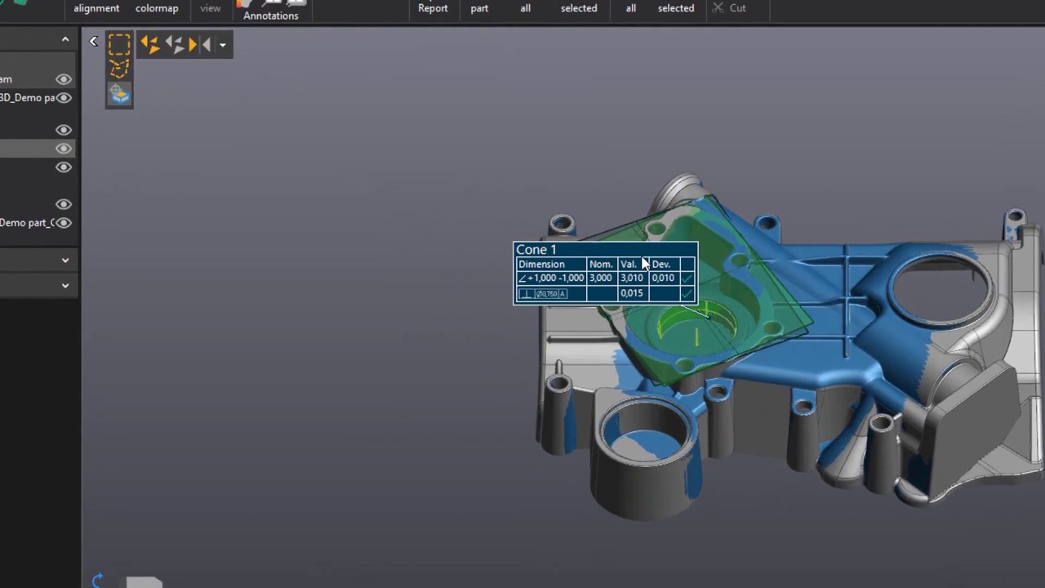Click the Report button
Viewport: 1045px width, 588px height.
433,8
